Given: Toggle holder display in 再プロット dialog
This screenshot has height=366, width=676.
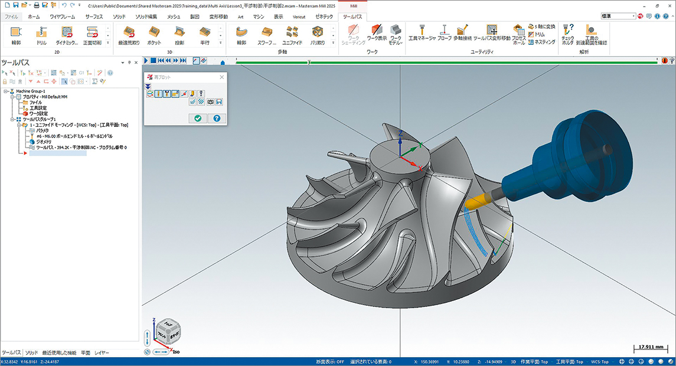Looking at the screenshot, I should (x=167, y=93).
